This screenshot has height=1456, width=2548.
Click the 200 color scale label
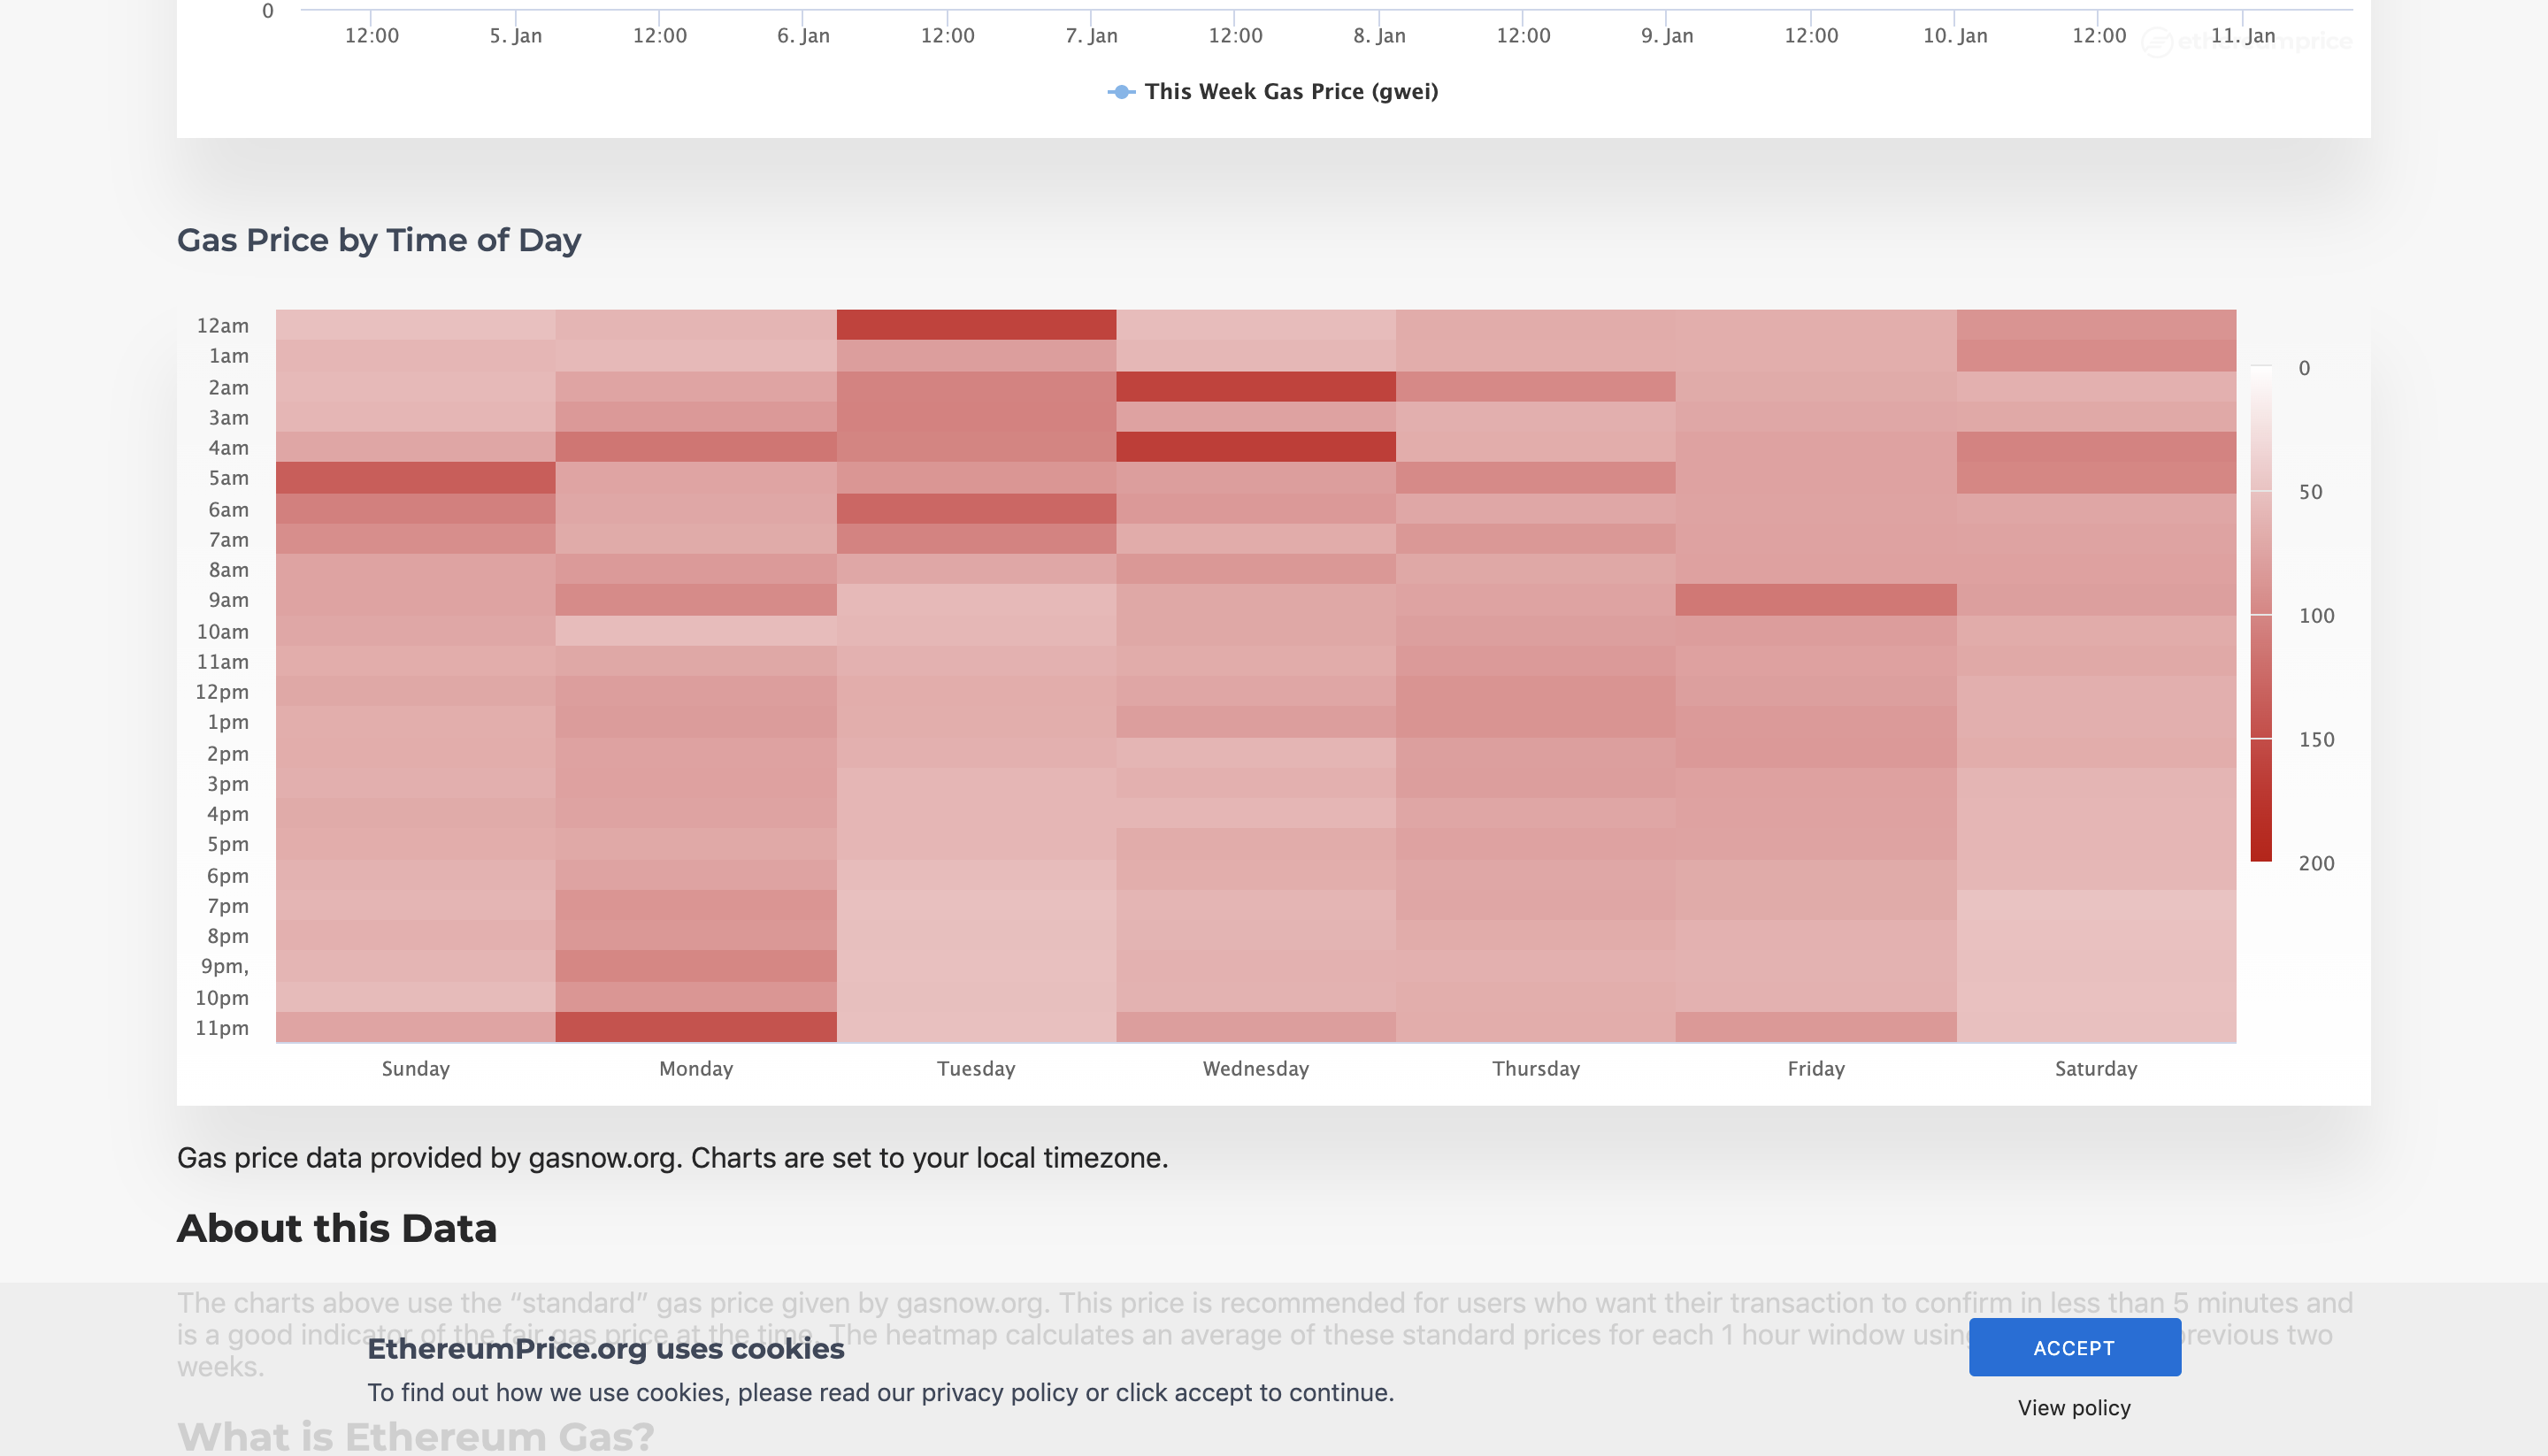(x=2315, y=863)
